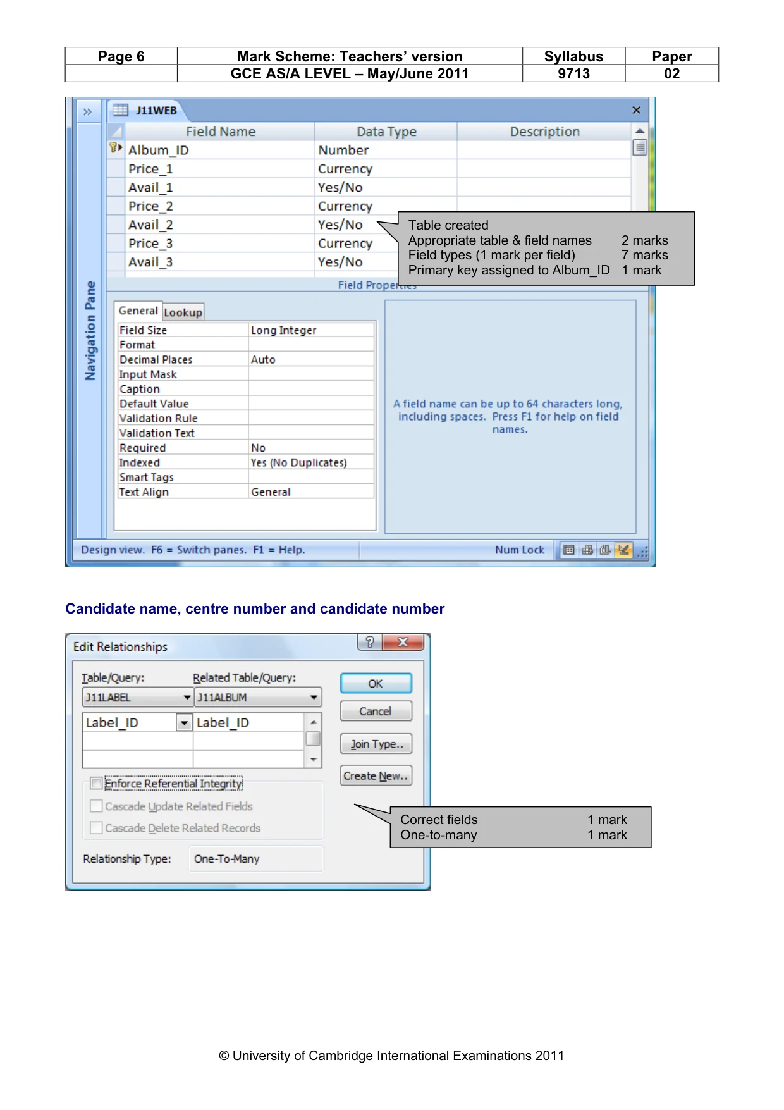
Task: Expand the Navigation Pane chevron button
Action: pos(87,112)
